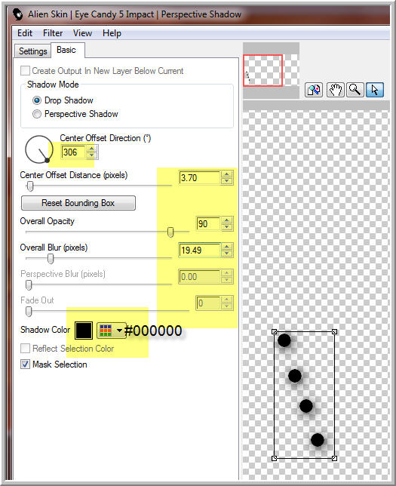Increase Center Offset Direction with up stepper
This screenshot has height=486, width=396.
[91, 149]
